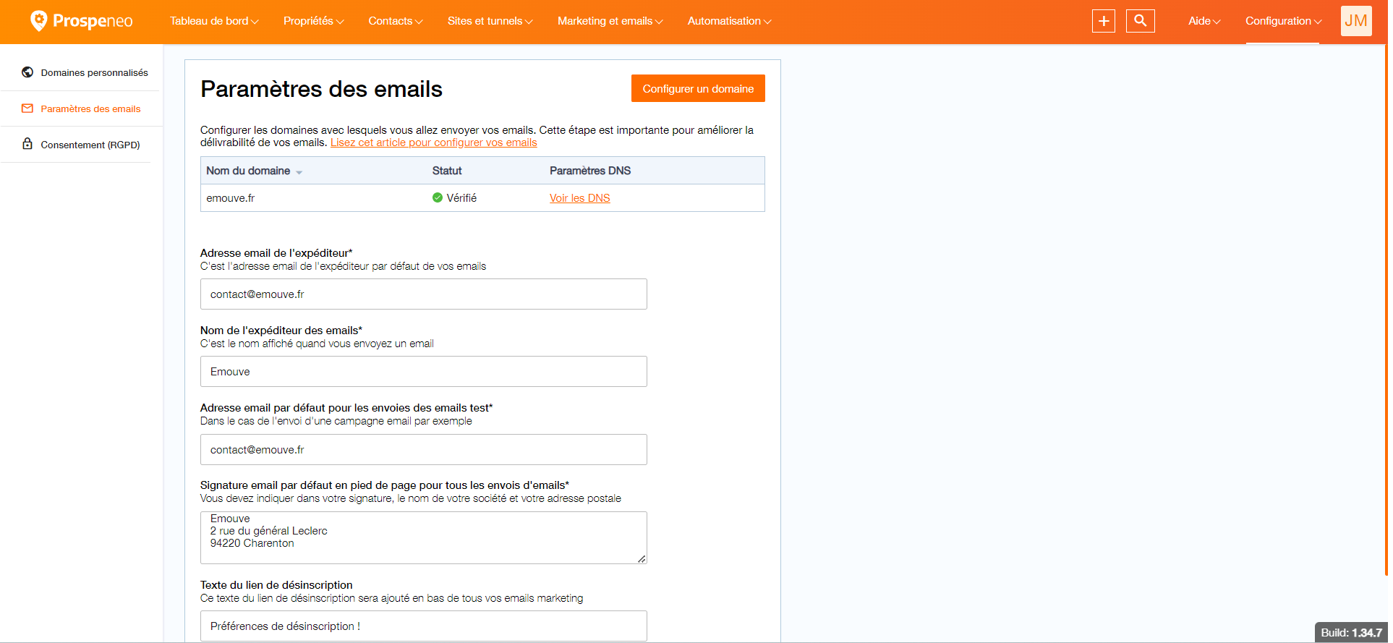
Task: Open the JM user avatar menu
Action: point(1356,21)
